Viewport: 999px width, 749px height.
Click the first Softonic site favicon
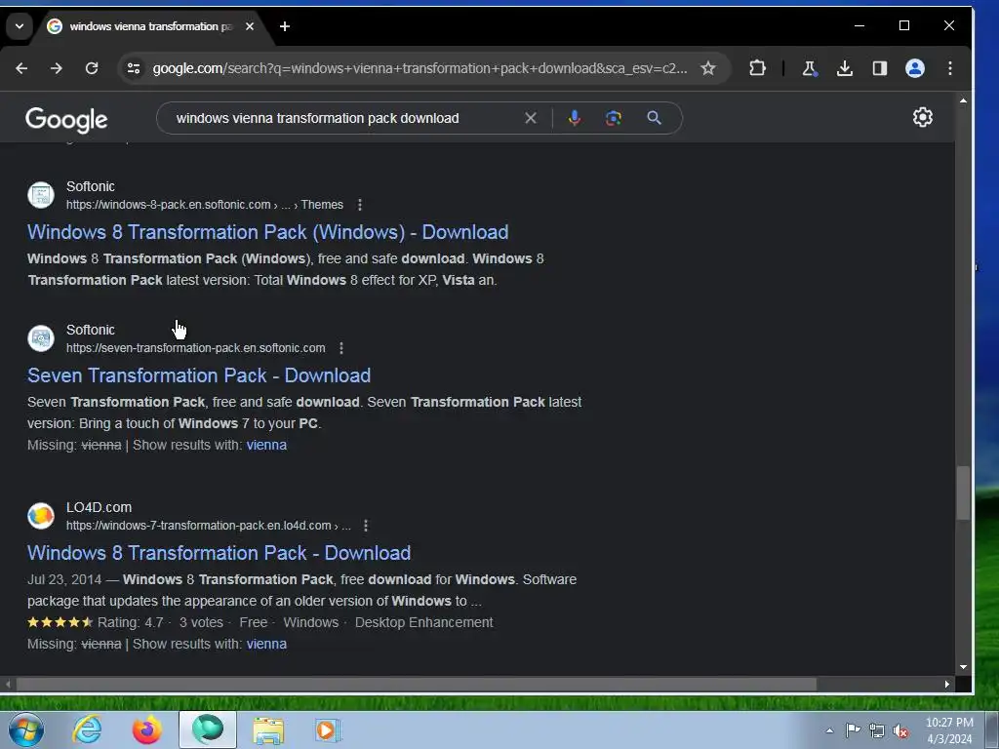[41, 195]
